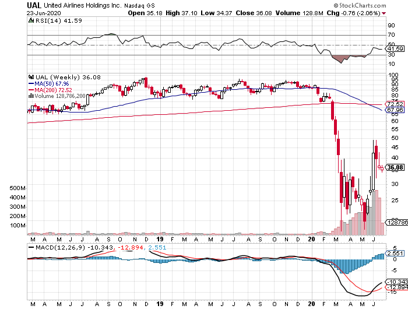Click the 36.08 last price tag
Viewport: 408px width, 309px height.
pyautogui.click(x=395, y=167)
